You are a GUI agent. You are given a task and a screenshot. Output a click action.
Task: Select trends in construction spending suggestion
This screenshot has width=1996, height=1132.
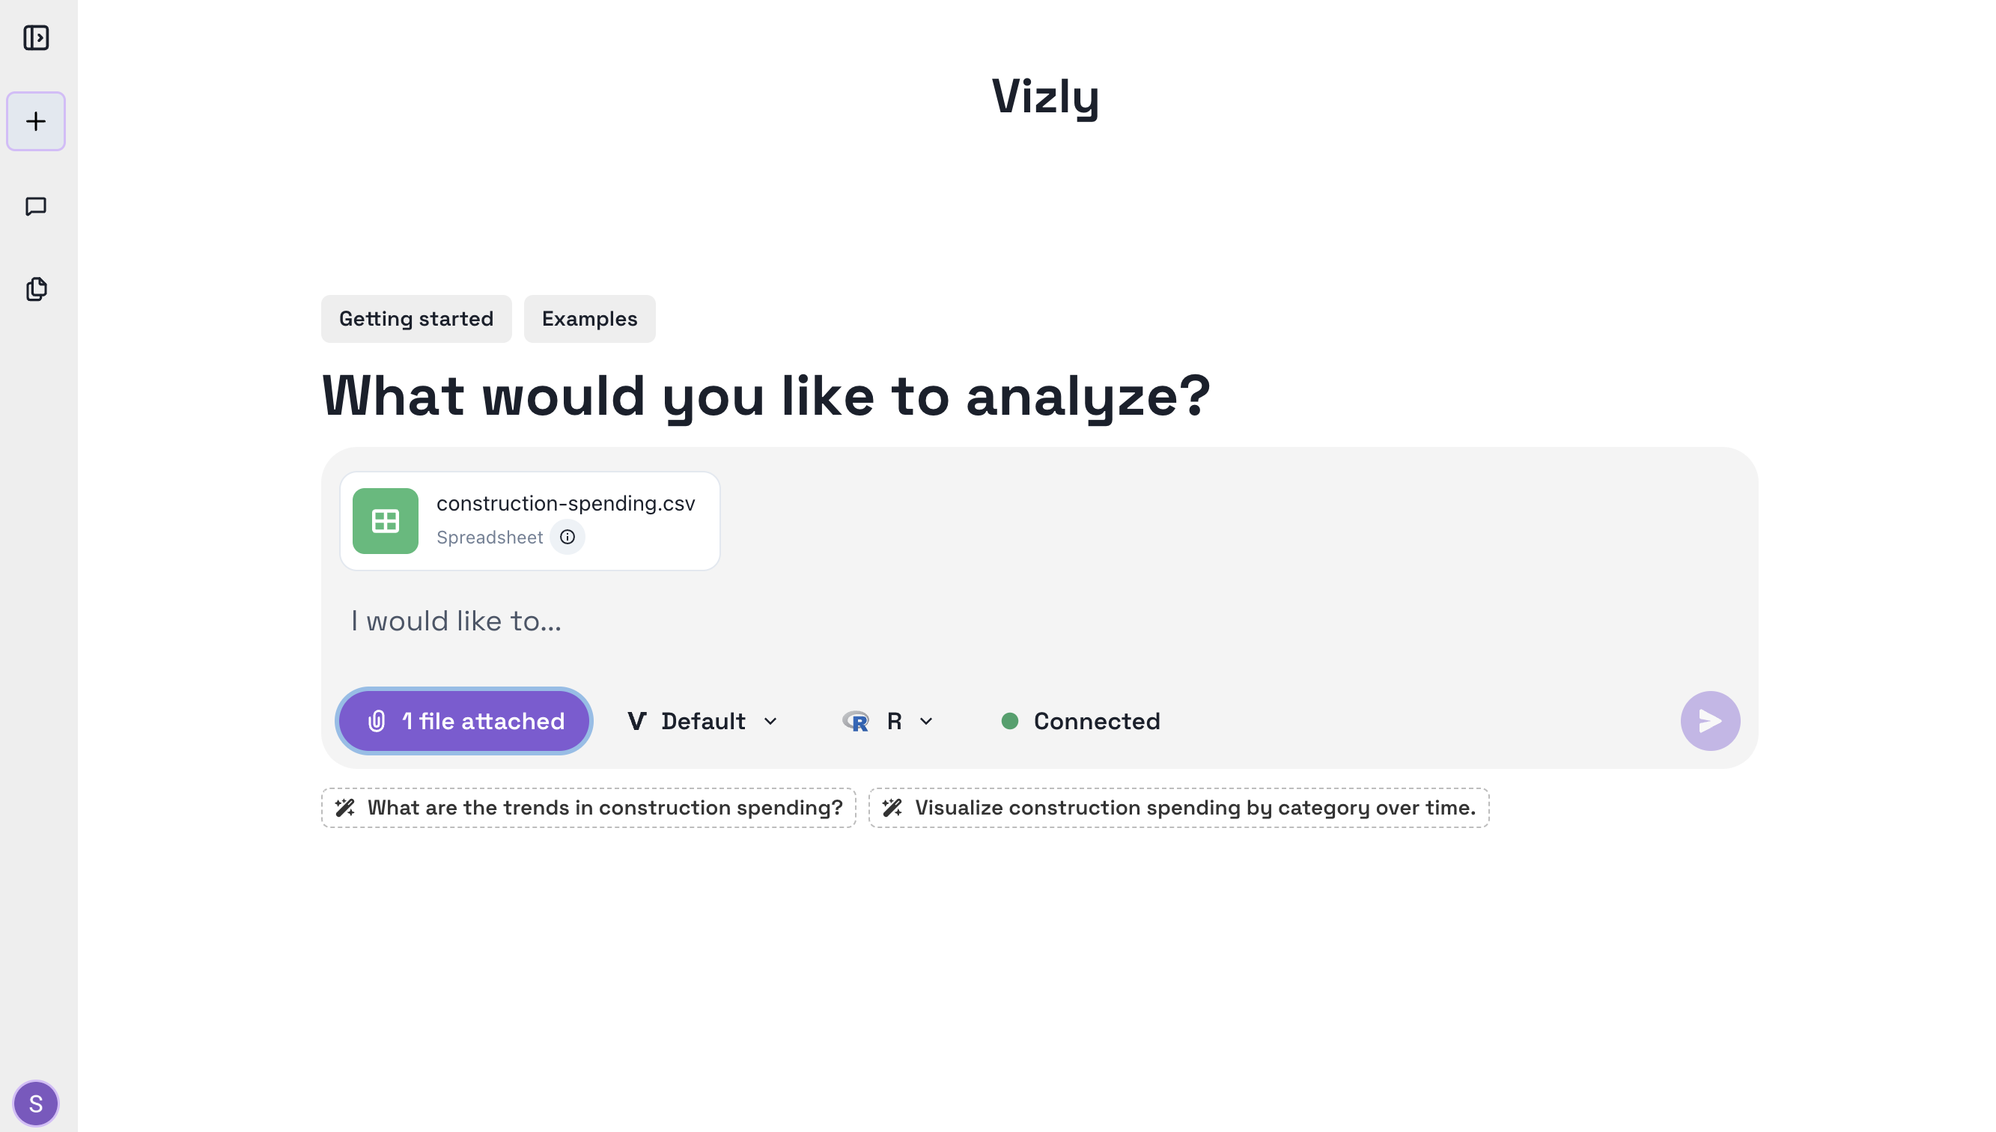589,808
